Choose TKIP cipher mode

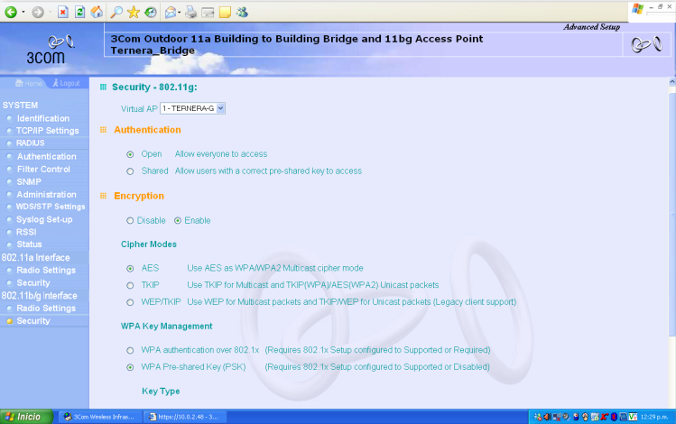click(131, 284)
